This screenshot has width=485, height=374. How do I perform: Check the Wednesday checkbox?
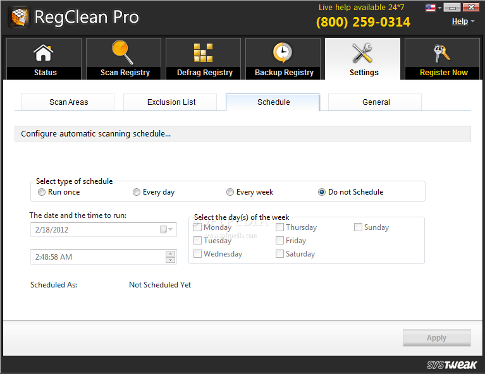coord(197,253)
